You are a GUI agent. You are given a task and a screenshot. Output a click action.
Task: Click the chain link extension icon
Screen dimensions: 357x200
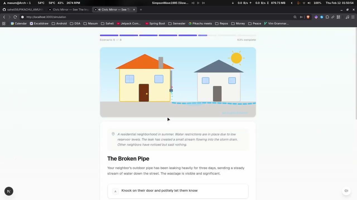pos(333,17)
